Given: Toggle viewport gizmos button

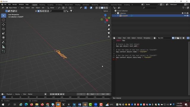Looking at the screenshot, I should tap(85, 8).
